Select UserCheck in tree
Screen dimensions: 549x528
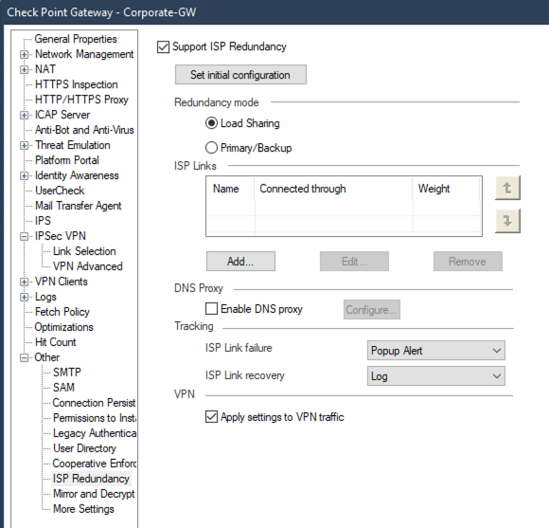(60, 191)
